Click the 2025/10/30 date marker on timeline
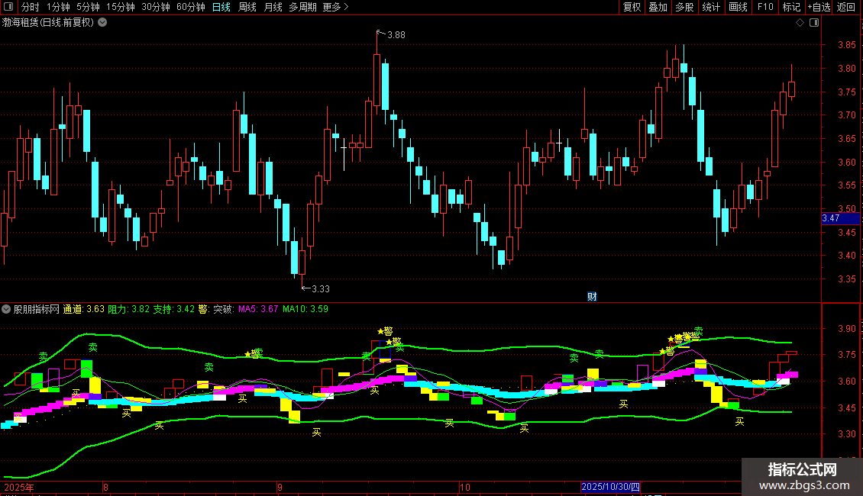Viewport: 863px width, 496px height. coord(611,486)
